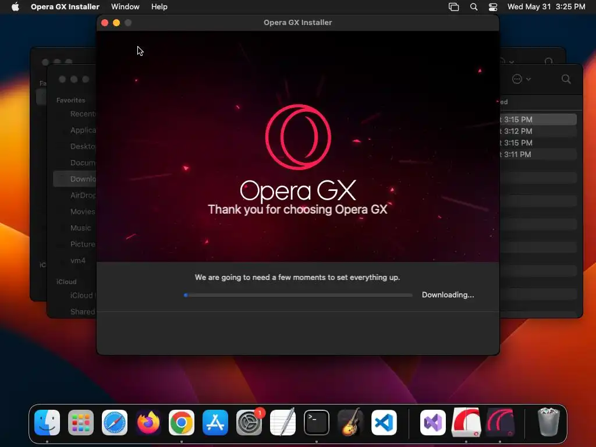Open the Help menu
The height and width of the screenshot is (447, 596).
159,7
